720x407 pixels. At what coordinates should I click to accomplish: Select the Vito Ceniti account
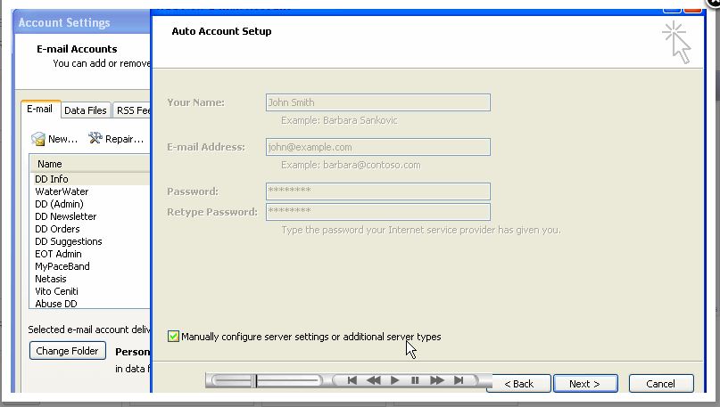click(x=90, y=291)
